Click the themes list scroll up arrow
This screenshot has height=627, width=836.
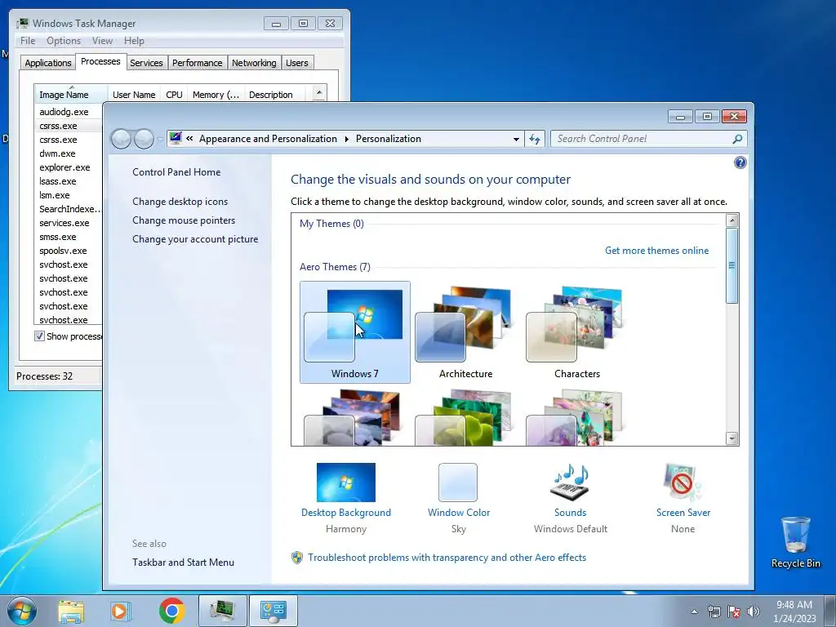coord(732,220)
